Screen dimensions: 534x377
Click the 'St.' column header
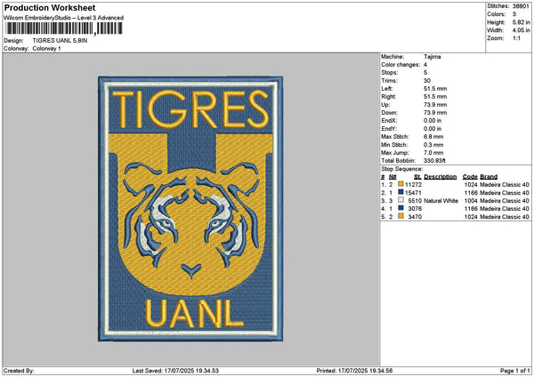pyautogui.click(x=417, y=177)
